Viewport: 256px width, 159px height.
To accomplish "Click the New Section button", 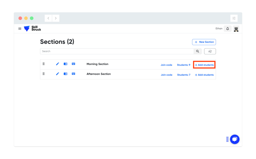I will tap(204, 42).
